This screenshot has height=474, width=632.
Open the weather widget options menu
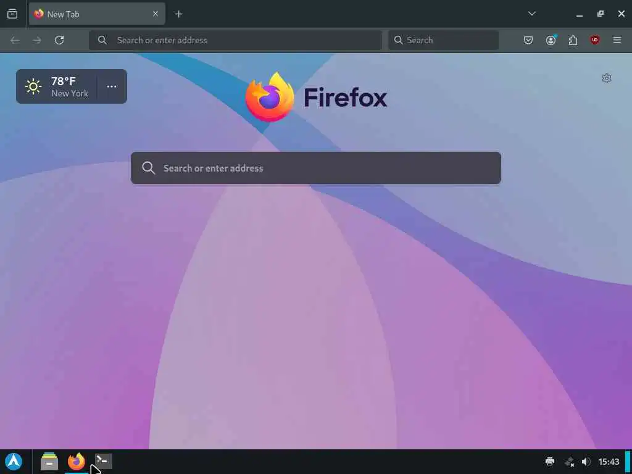112,86
